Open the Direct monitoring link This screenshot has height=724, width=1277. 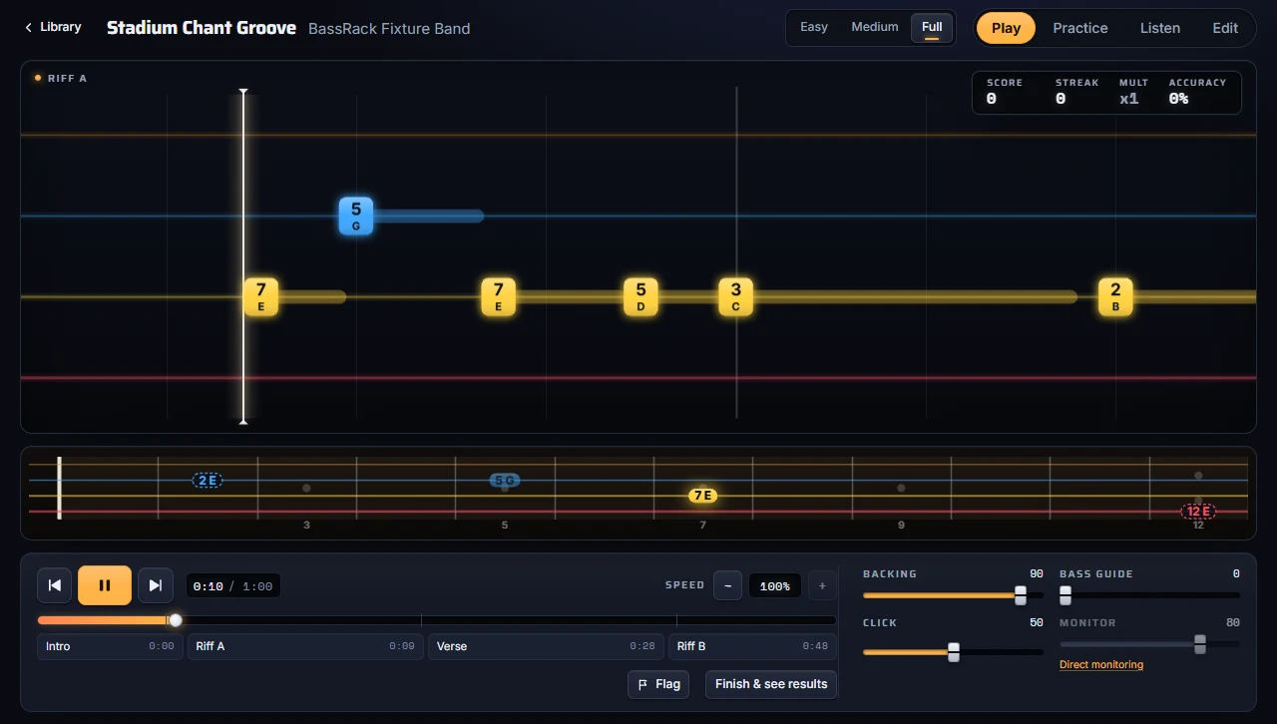click(1101, 664)
